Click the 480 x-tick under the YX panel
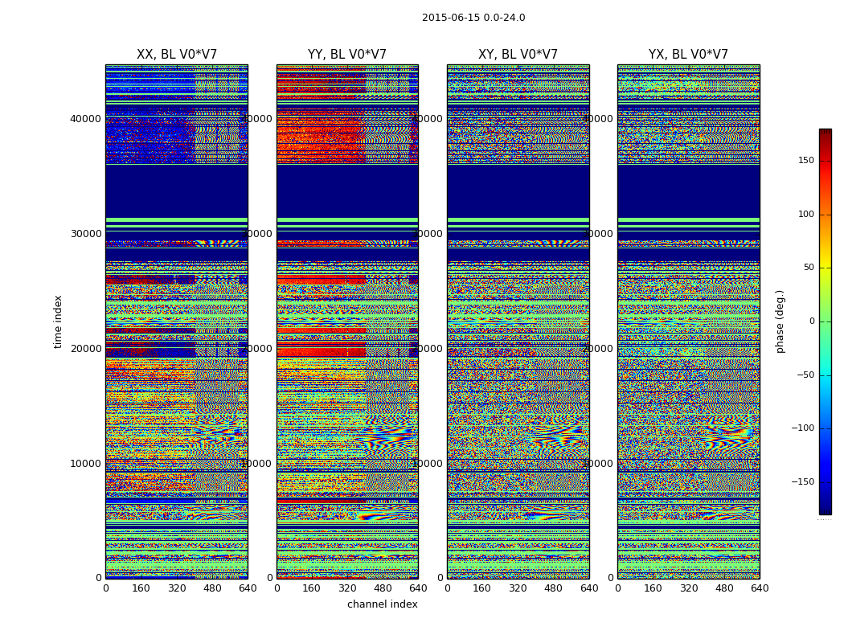The width and height of the screenshot is (844, 643). [724, 588]
